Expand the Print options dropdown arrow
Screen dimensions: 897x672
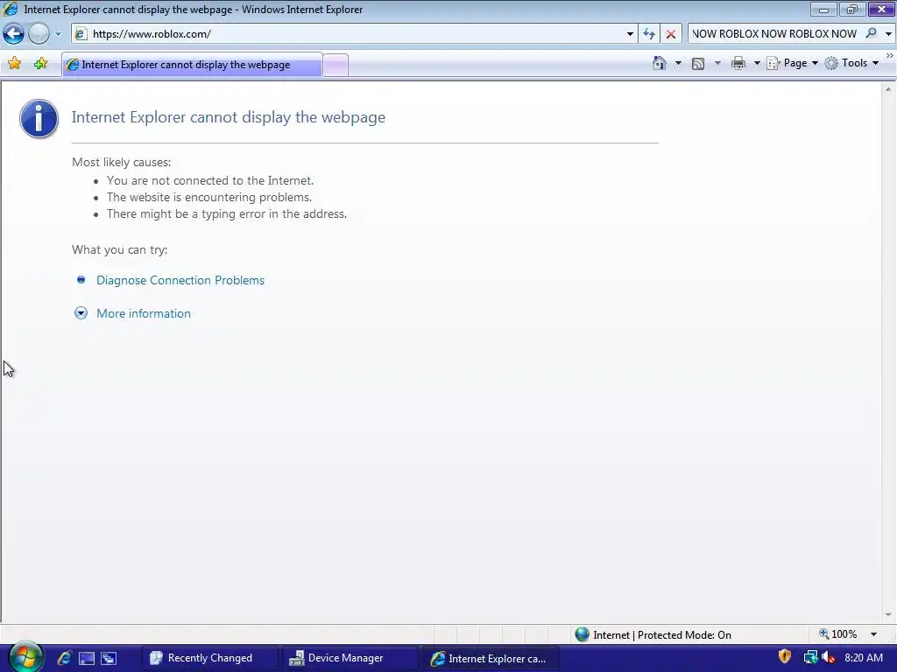[x=756, y=63]
